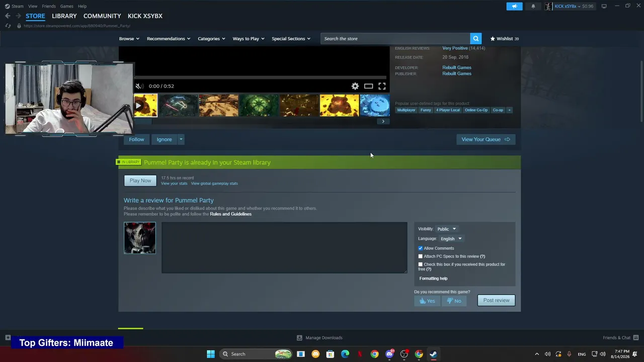
Task: Open the Ways to Play dropdown
Action: pos(249,39)
